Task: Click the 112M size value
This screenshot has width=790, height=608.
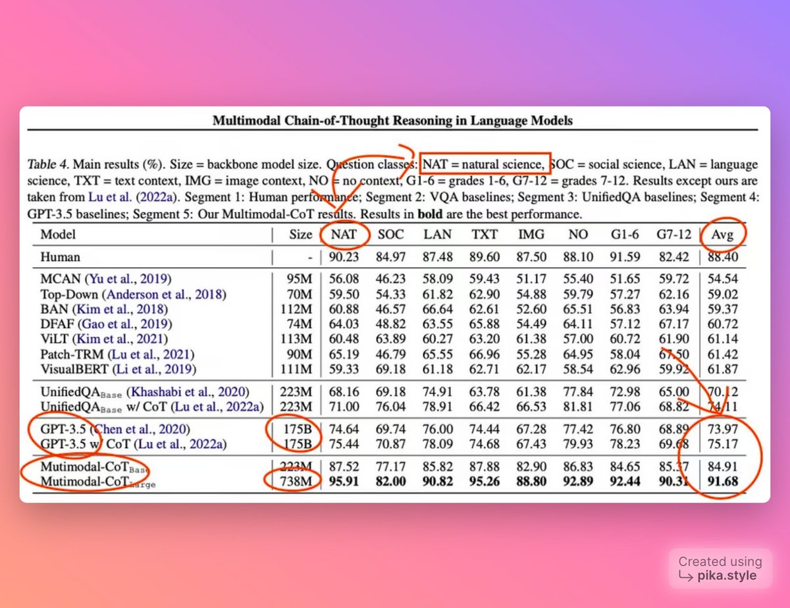Action: [x=298, y=309]
